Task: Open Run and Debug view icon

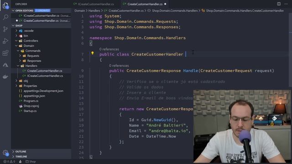Action: tap(5, 41)
